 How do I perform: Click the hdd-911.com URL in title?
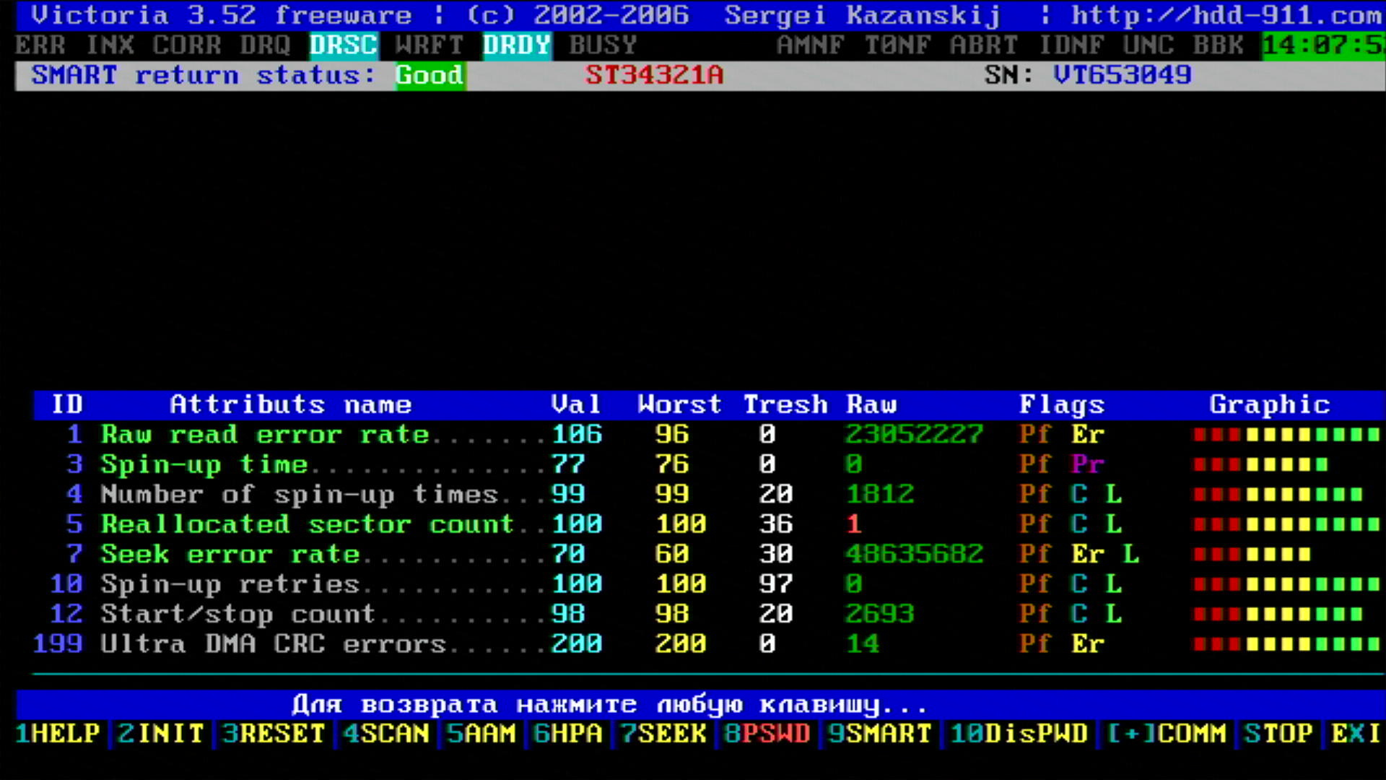coord(1226,15)
